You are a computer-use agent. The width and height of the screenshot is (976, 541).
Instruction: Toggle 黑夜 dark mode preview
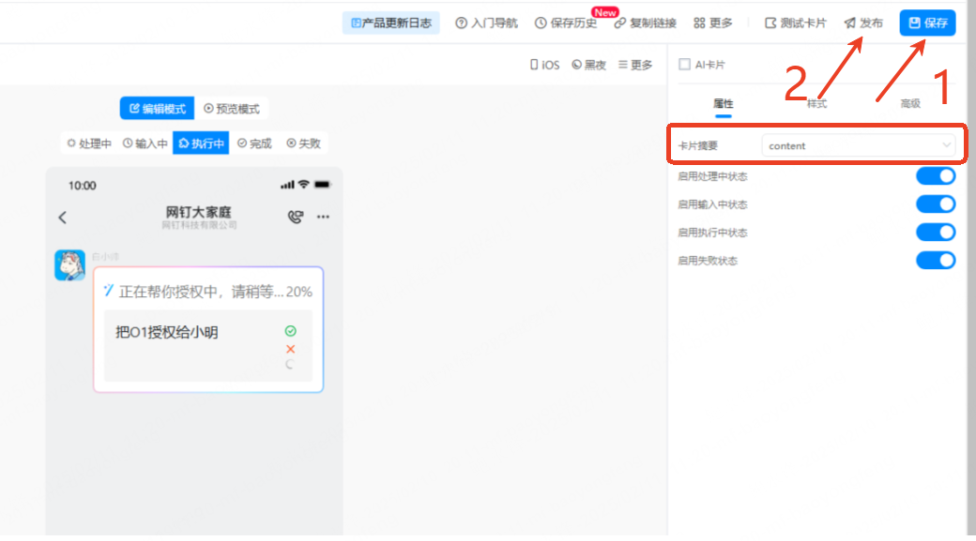(588, 65)
